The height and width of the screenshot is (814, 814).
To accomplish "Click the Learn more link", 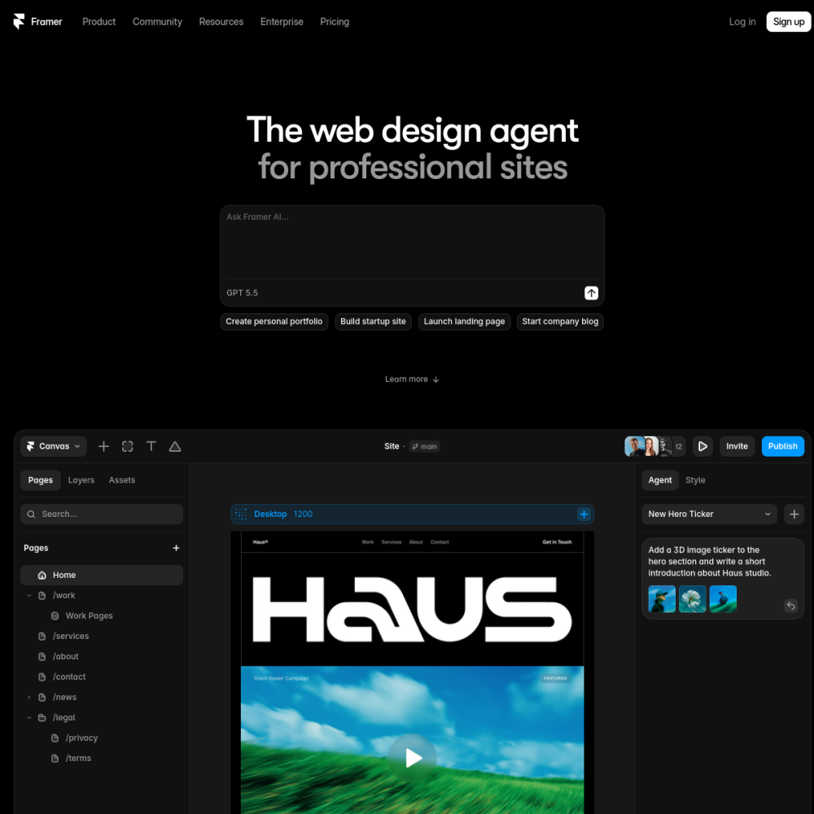I will pos(412,379).
